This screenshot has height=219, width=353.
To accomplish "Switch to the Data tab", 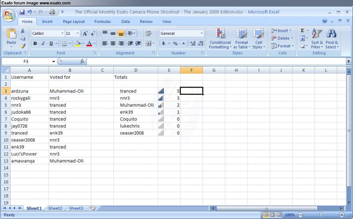I will [125, 22].
